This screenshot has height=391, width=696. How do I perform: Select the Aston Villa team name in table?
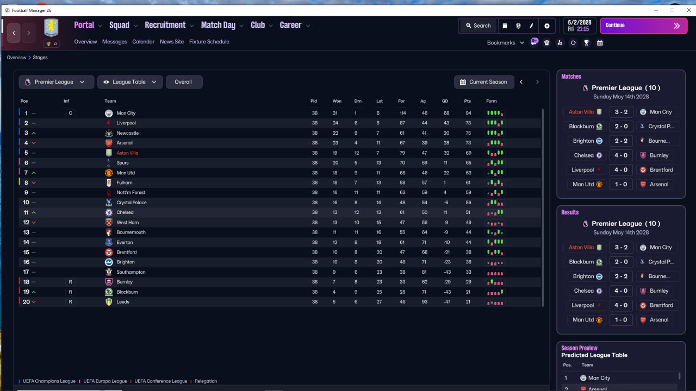pos(127,153)
